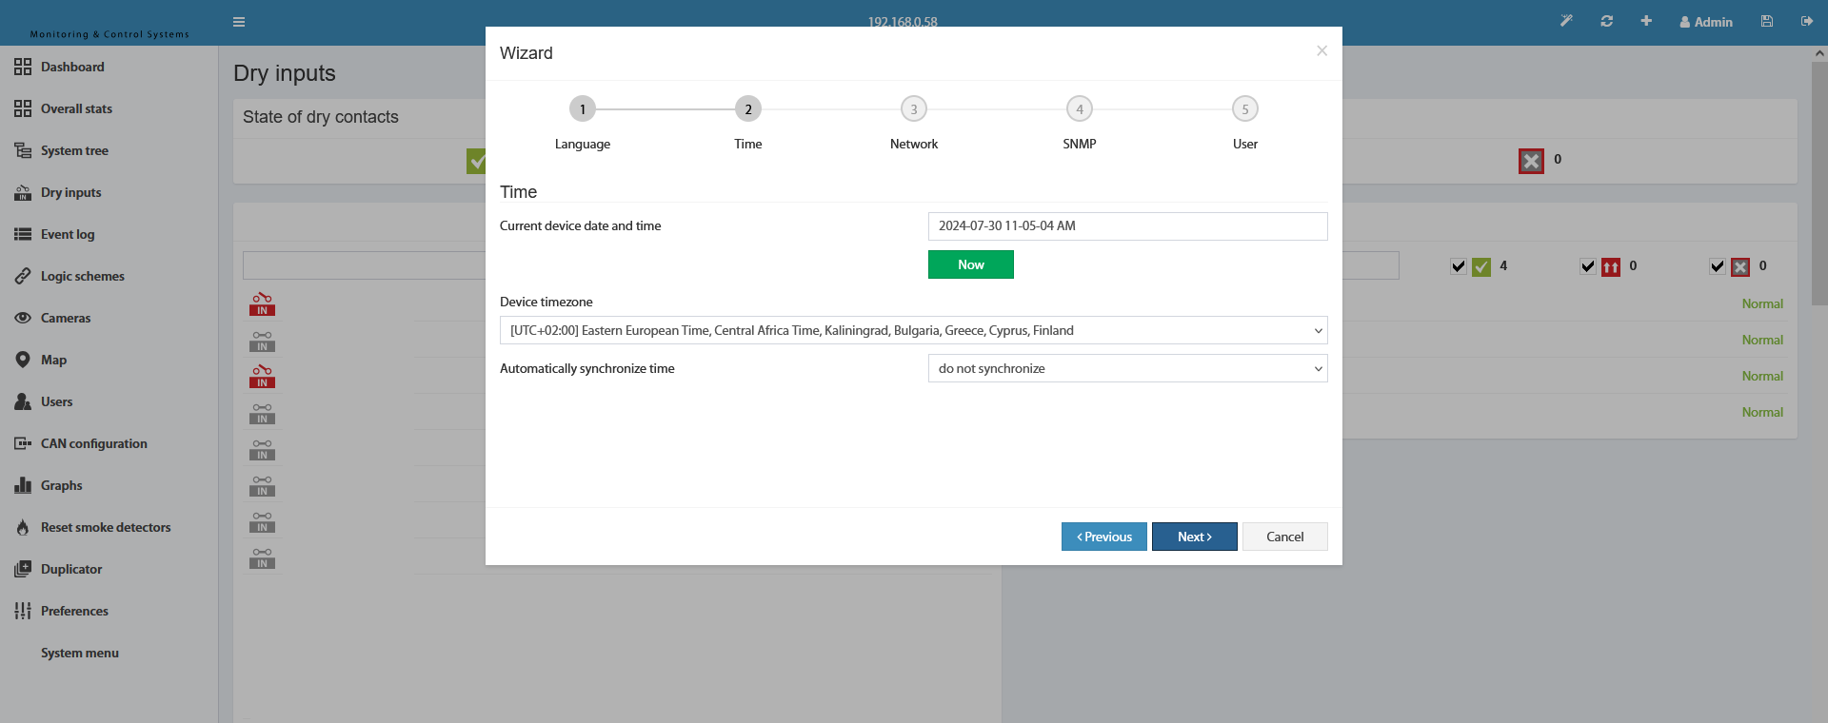The width and height of the screenshot is (1828, 723).
Task: Open the Device timezone dropdown
Action: coord(914,330)
